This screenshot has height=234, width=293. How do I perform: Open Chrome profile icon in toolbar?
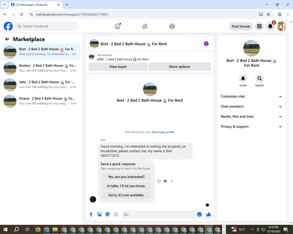click(280, 15)
